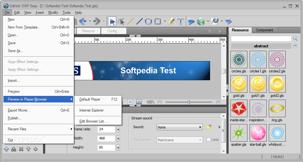Image resolution: width=303 pixels, height=162 pixels.
Task: Select the circles.gls thumbnail
Action: [x=239, y=60]
